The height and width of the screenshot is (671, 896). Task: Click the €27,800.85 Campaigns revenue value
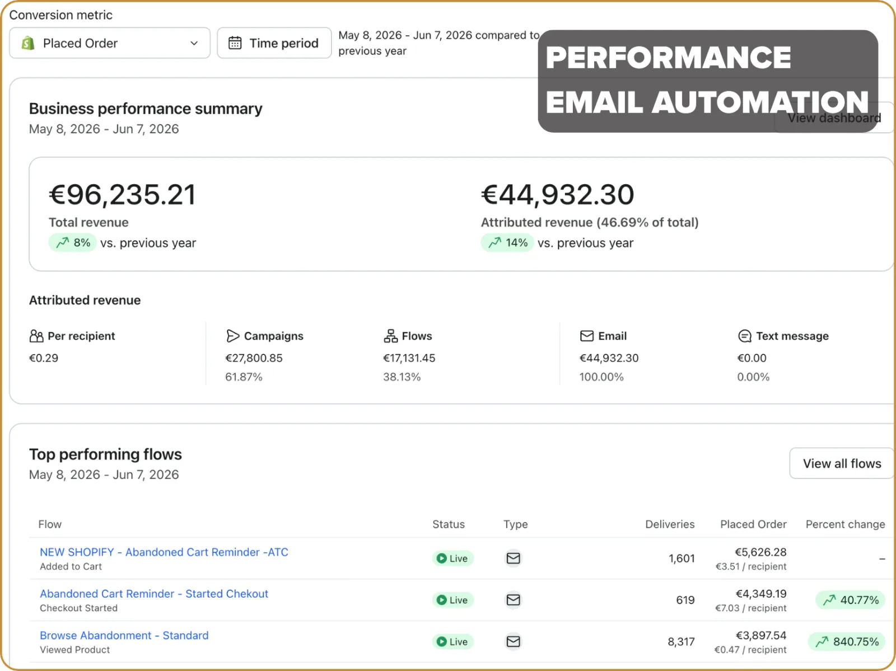pos(254,358)
